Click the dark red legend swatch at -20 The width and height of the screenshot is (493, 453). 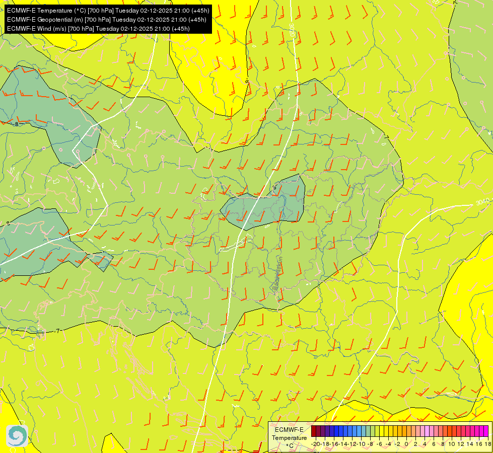(313, 431)
